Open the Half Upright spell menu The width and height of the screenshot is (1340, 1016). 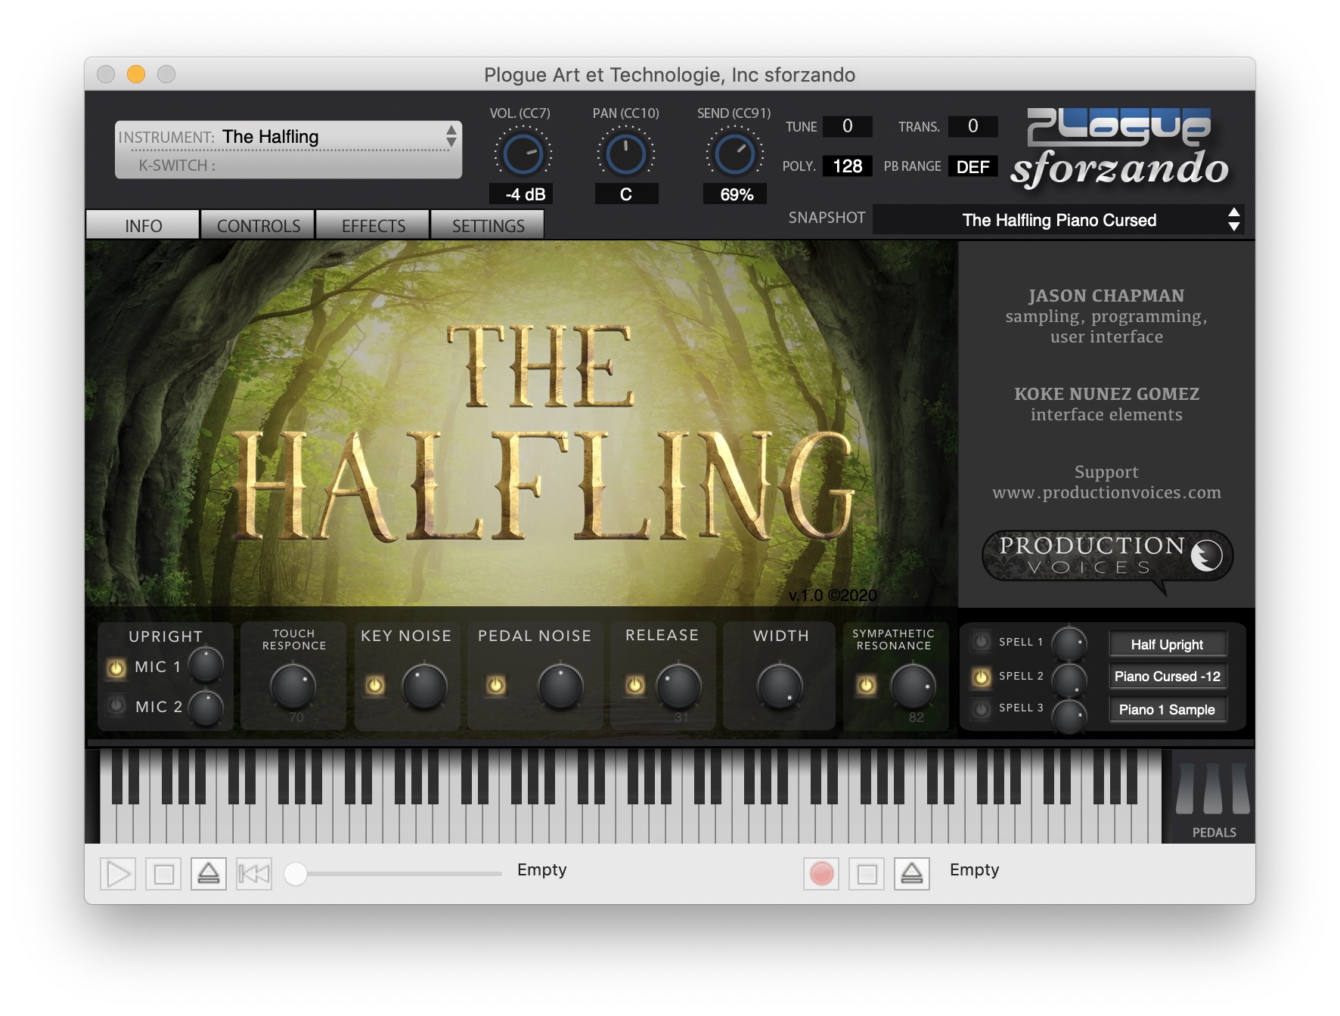(x=1167, y=644)
